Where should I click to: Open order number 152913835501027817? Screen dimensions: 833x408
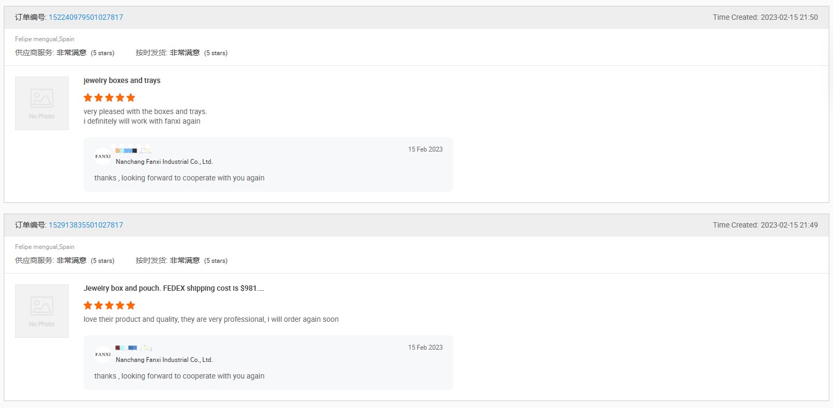pyautogui.click(x=86, y=225)
